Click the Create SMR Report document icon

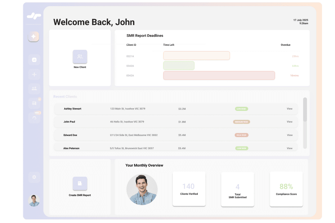80,183
